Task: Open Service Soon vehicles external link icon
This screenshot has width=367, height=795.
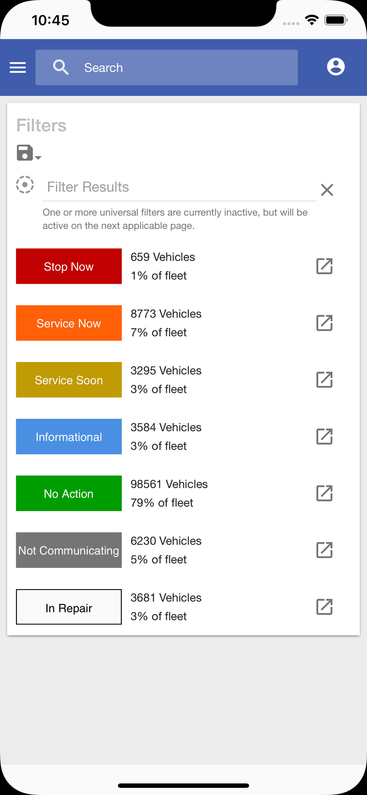Action: click(324, 380)
